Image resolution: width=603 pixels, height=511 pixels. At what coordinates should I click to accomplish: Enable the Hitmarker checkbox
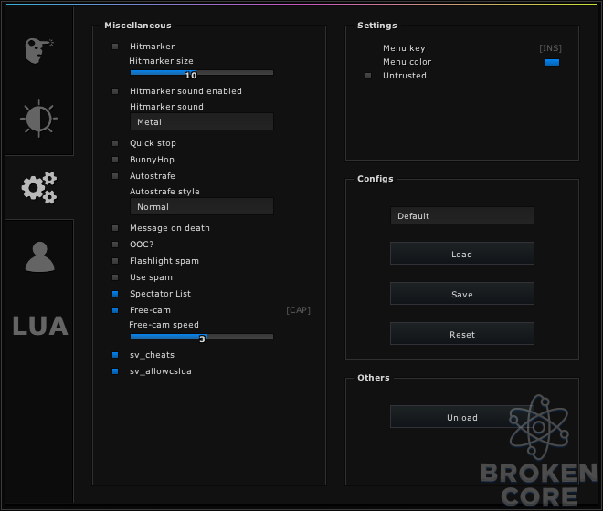(x=115, y=47)
